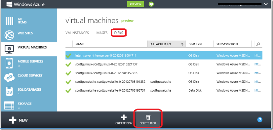This screenshot has width=273, height=130.
Task: Click the search magnifier in table header
Action: 258,44
